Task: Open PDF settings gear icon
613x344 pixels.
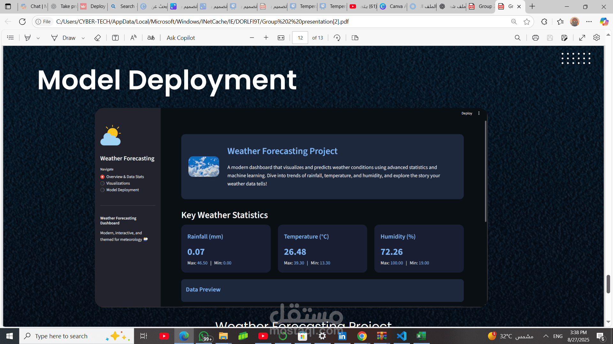Action: click(596, 38)
